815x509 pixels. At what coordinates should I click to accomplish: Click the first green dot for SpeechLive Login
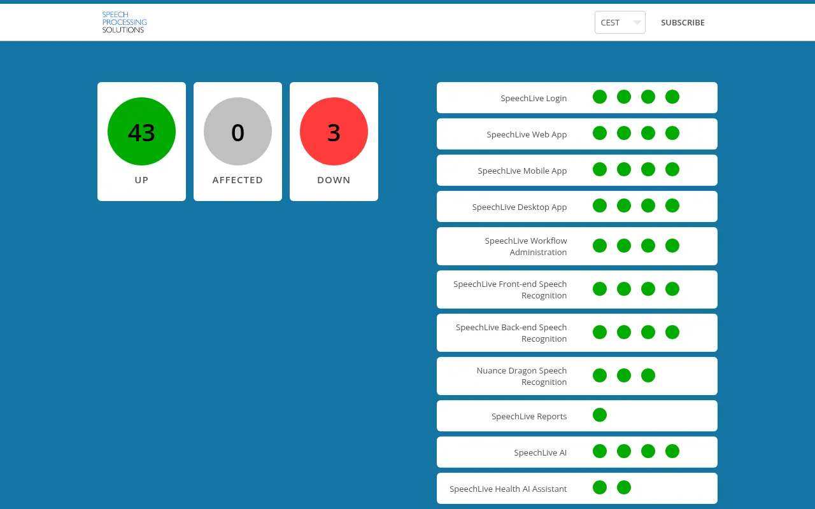click(600, 97)
